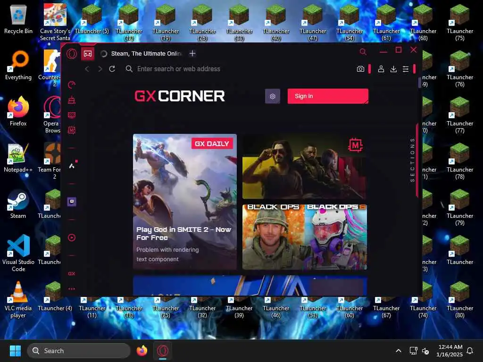
Task: Open the notifications bell icon
Action: click(x=470, y=351)
